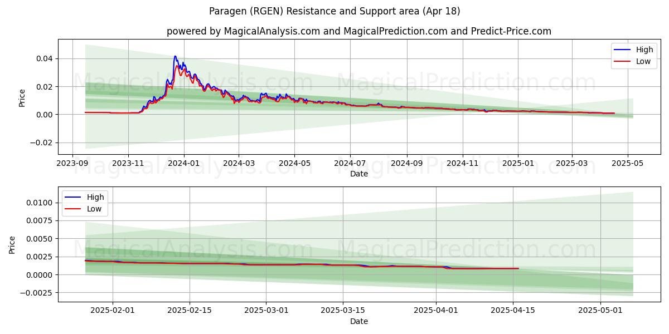This screenshot has width=669, height=334.
Task: Click the '2024-07' x-axis tick label
Action: pos(350,163)
